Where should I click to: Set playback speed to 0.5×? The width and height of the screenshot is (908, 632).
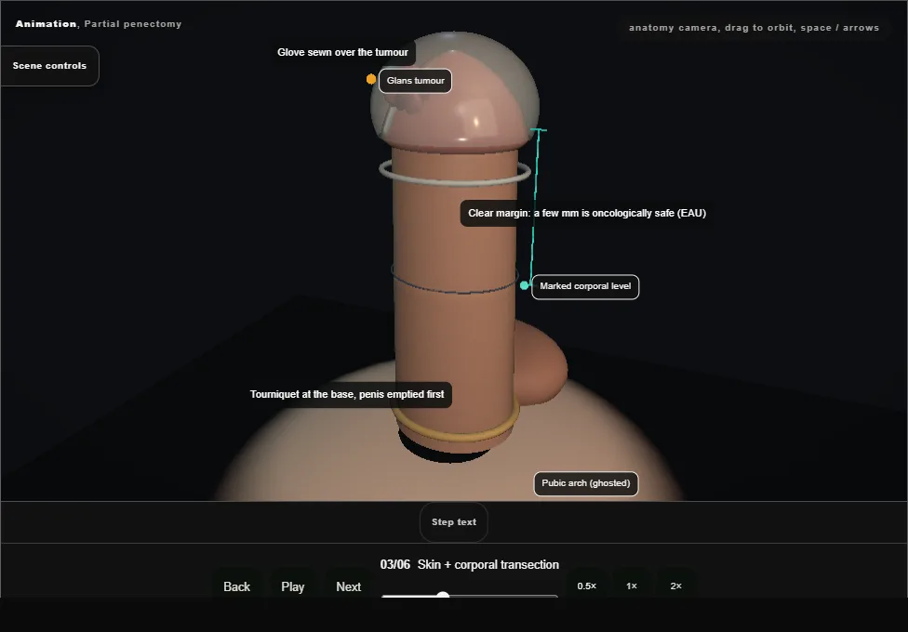pos(587,586)
